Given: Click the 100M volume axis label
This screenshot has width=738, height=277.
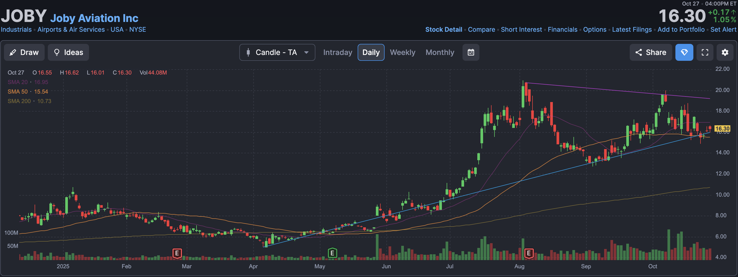Looking at the screenshot, I should tap(11, 233).
